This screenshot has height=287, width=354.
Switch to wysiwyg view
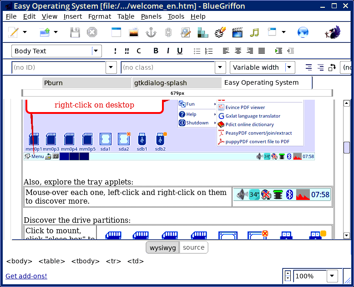(163, 248)
